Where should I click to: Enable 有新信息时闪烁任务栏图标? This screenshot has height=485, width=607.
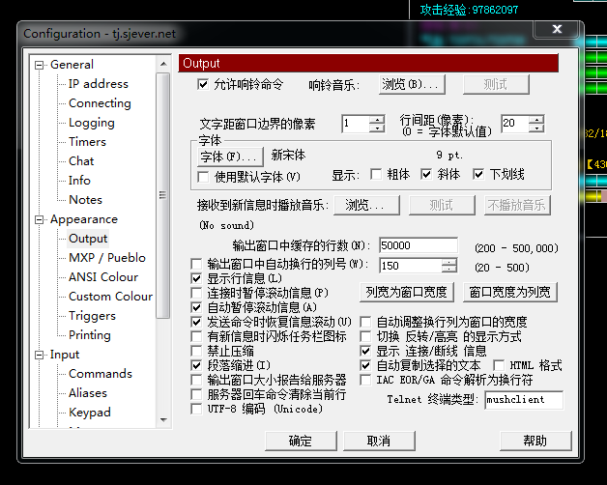[x=196, y=337]
